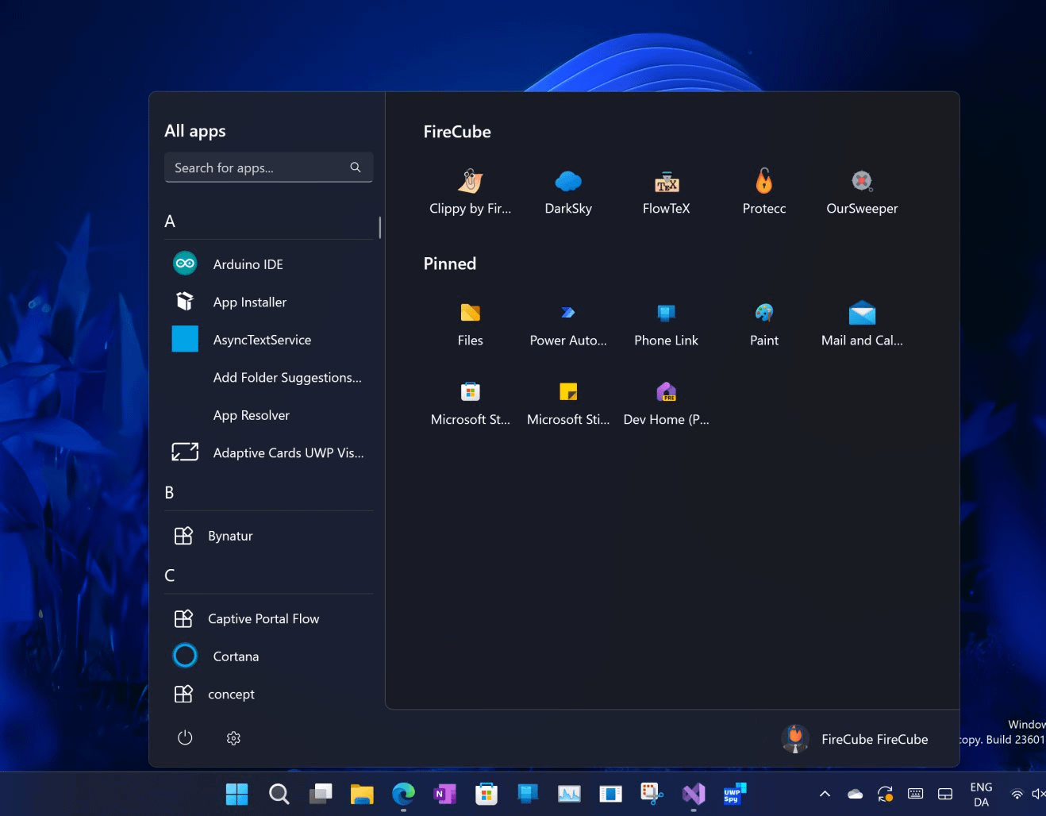Image resolution: width=1046 pixels, height=816 pixels.
Task: Open ENG DA language switcher
Action: pyautogui.click(x=981, y=794)
